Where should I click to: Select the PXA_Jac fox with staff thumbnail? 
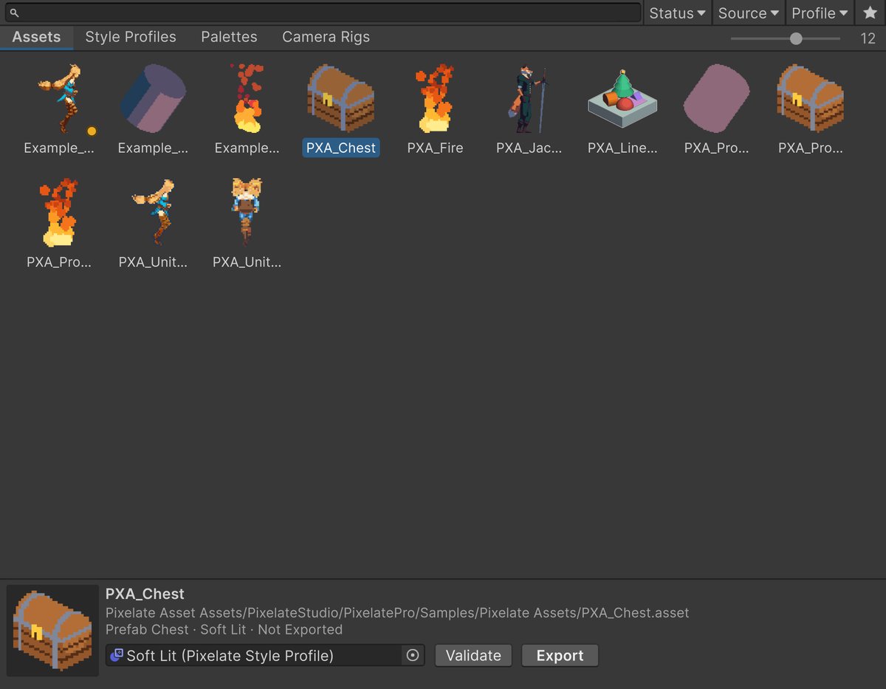pyautogui.click(x=529, y=100)
